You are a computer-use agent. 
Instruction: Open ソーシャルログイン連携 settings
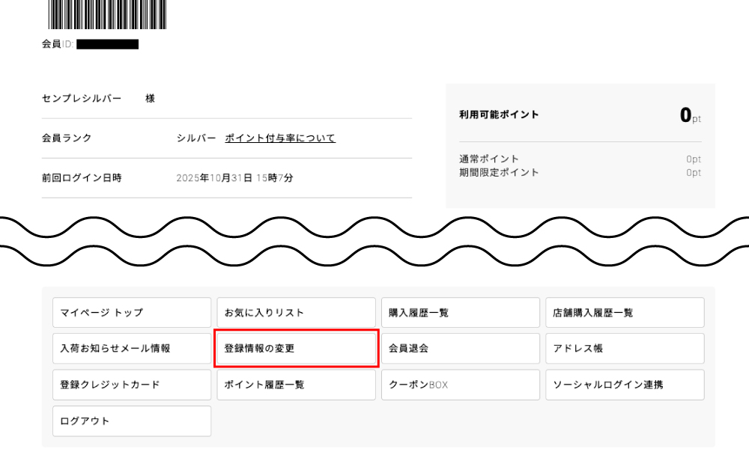(625, 385)
